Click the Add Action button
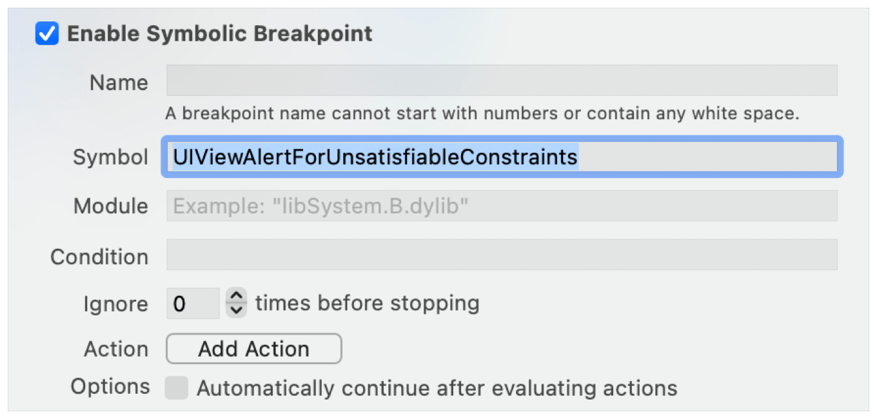 point(253,348)
